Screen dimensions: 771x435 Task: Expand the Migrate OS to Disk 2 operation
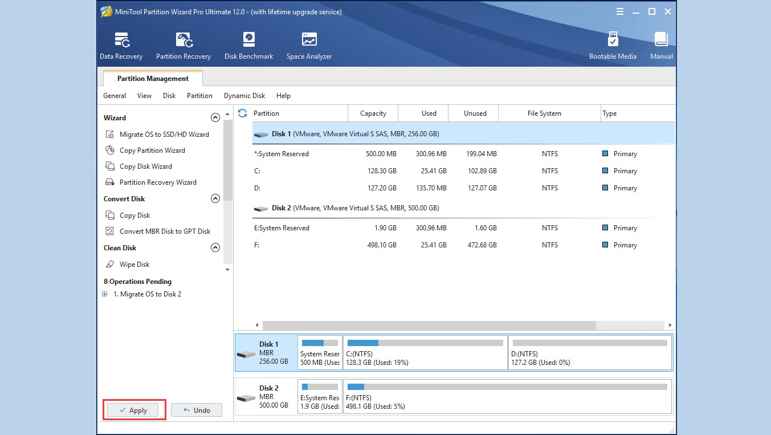click(105, 294)
